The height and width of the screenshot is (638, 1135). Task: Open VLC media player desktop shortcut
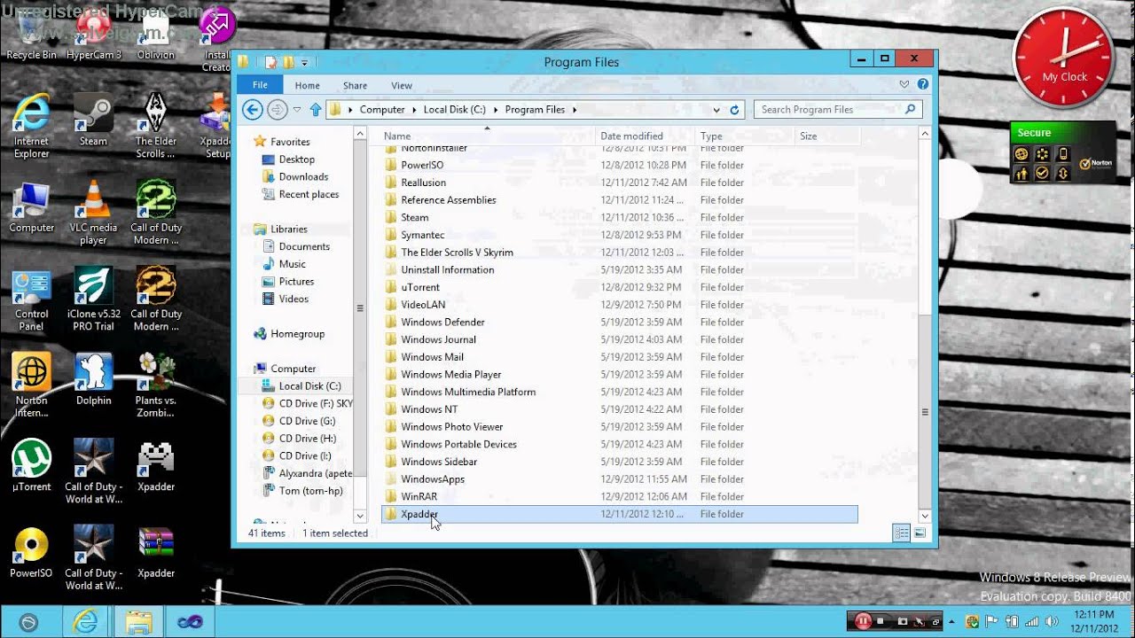pos(93,213)
